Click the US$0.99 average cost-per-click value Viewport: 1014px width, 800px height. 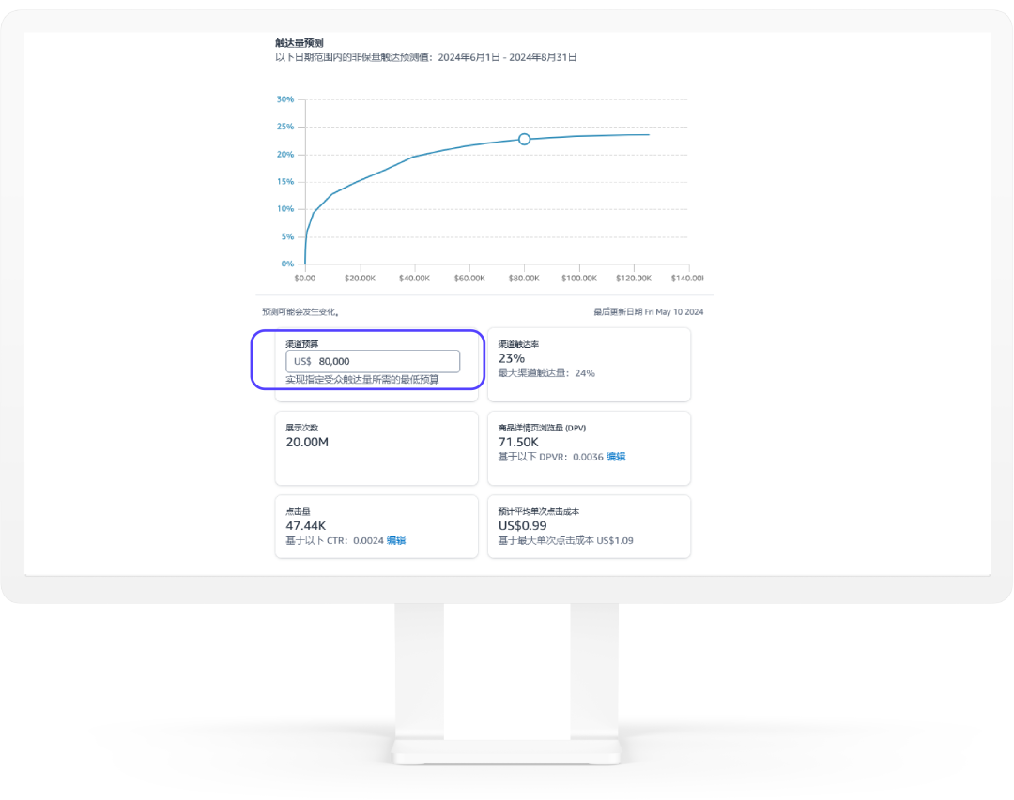click(522, 526)
